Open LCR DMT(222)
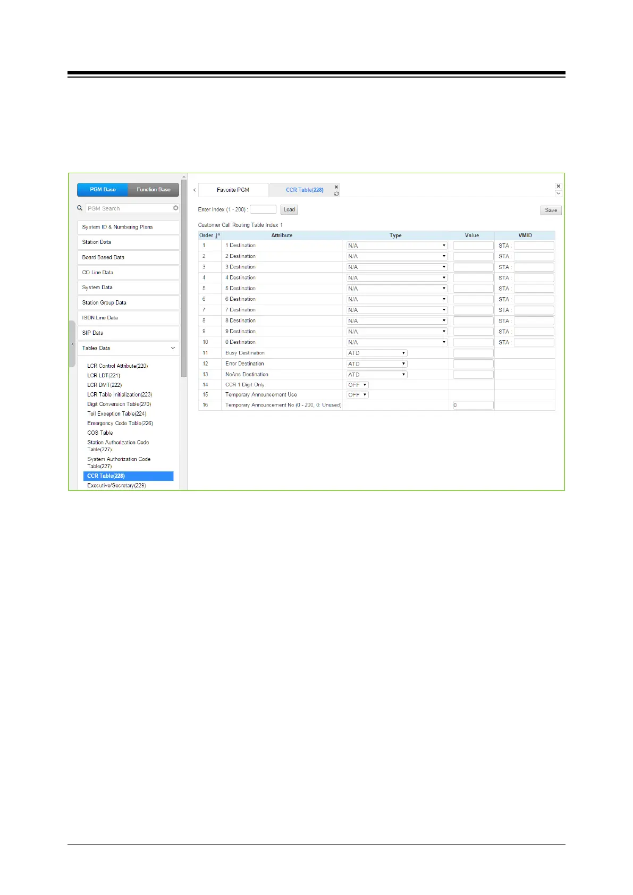 [105, 385]
